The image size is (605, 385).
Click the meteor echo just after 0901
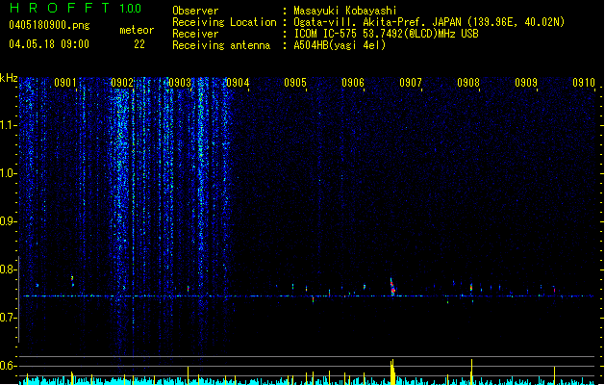click(x=72, y=281)
